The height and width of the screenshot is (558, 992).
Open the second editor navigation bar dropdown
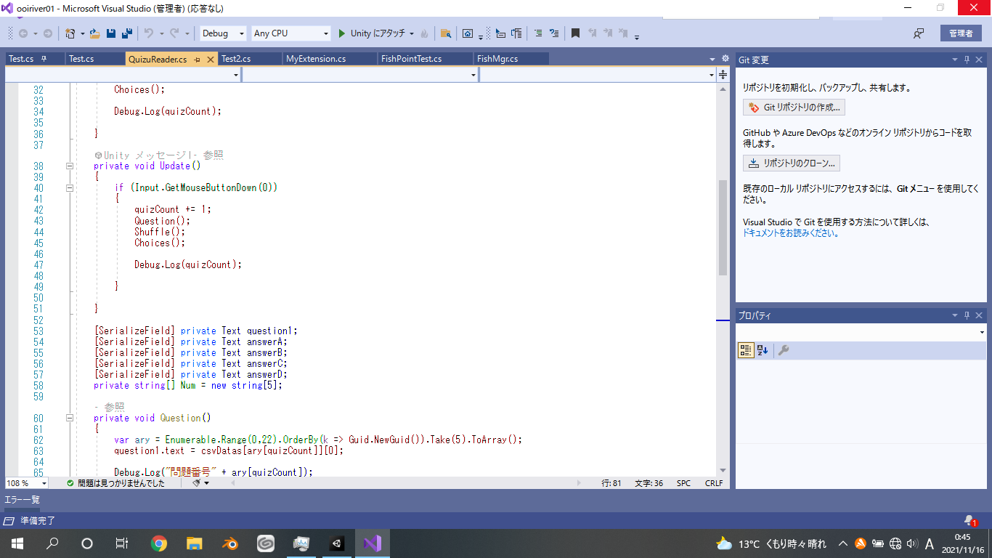coord(473,75)
